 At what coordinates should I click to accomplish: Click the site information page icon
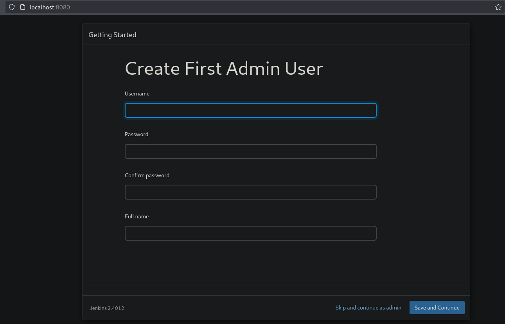click(x=22, y=7)
